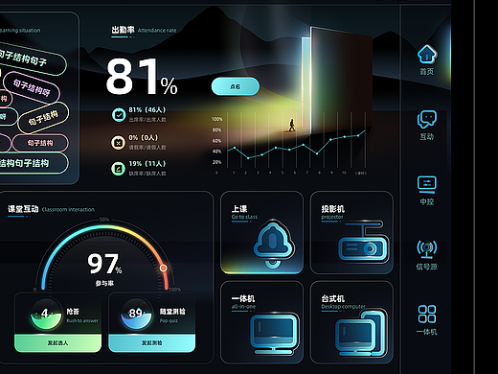
Task: Select the 信号源 signal source icon
Action: pos(427,249)
